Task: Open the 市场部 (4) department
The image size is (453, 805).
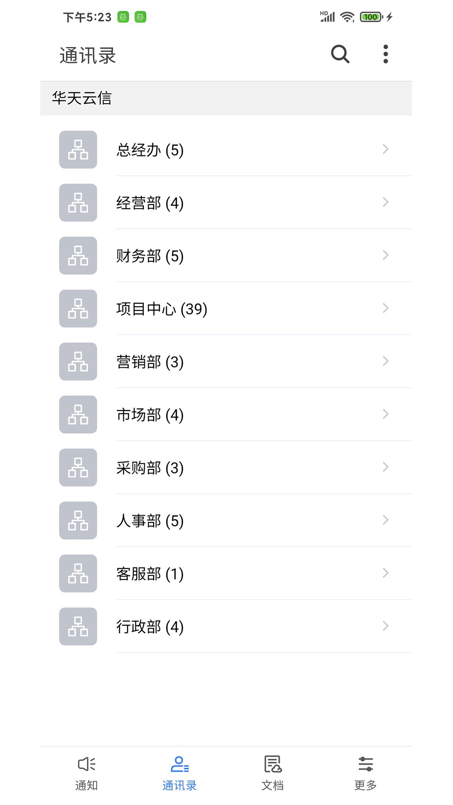Action: (x=150, y=415)
